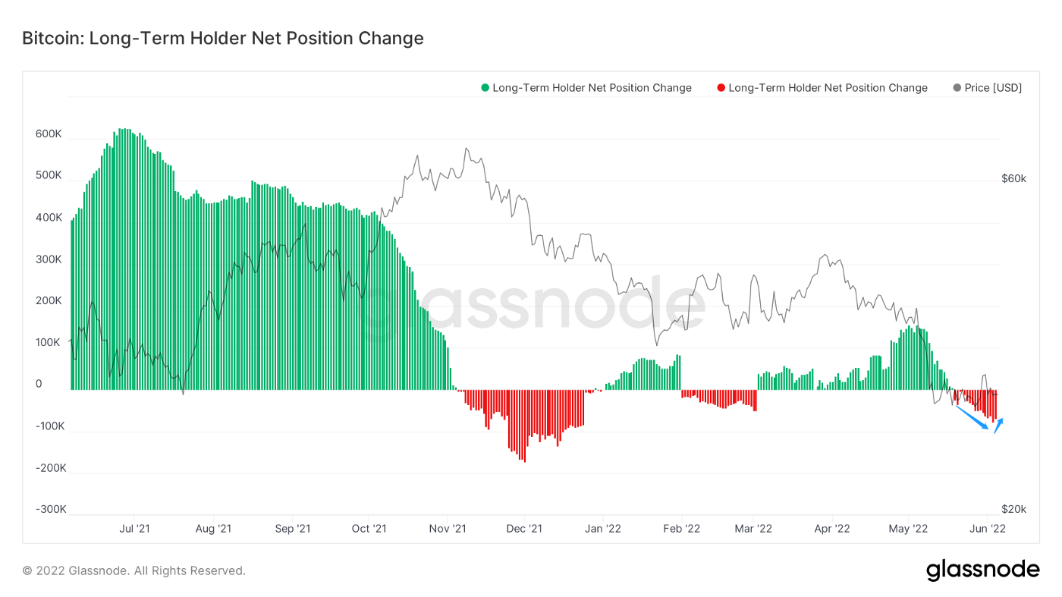1062x597 pixels.
Task: Select the chart title text
Action: pos(223,38)
